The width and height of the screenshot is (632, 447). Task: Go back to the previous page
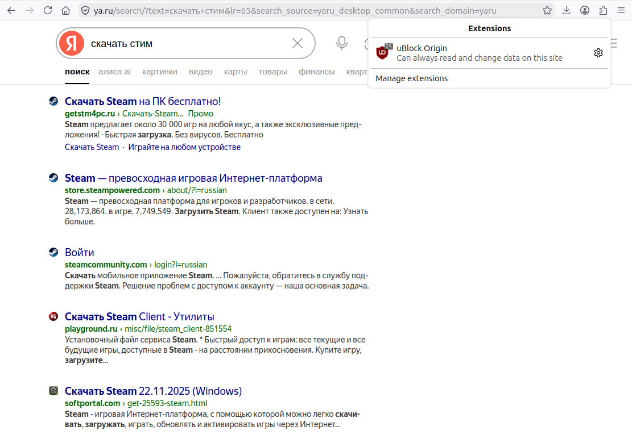(11, 10)
